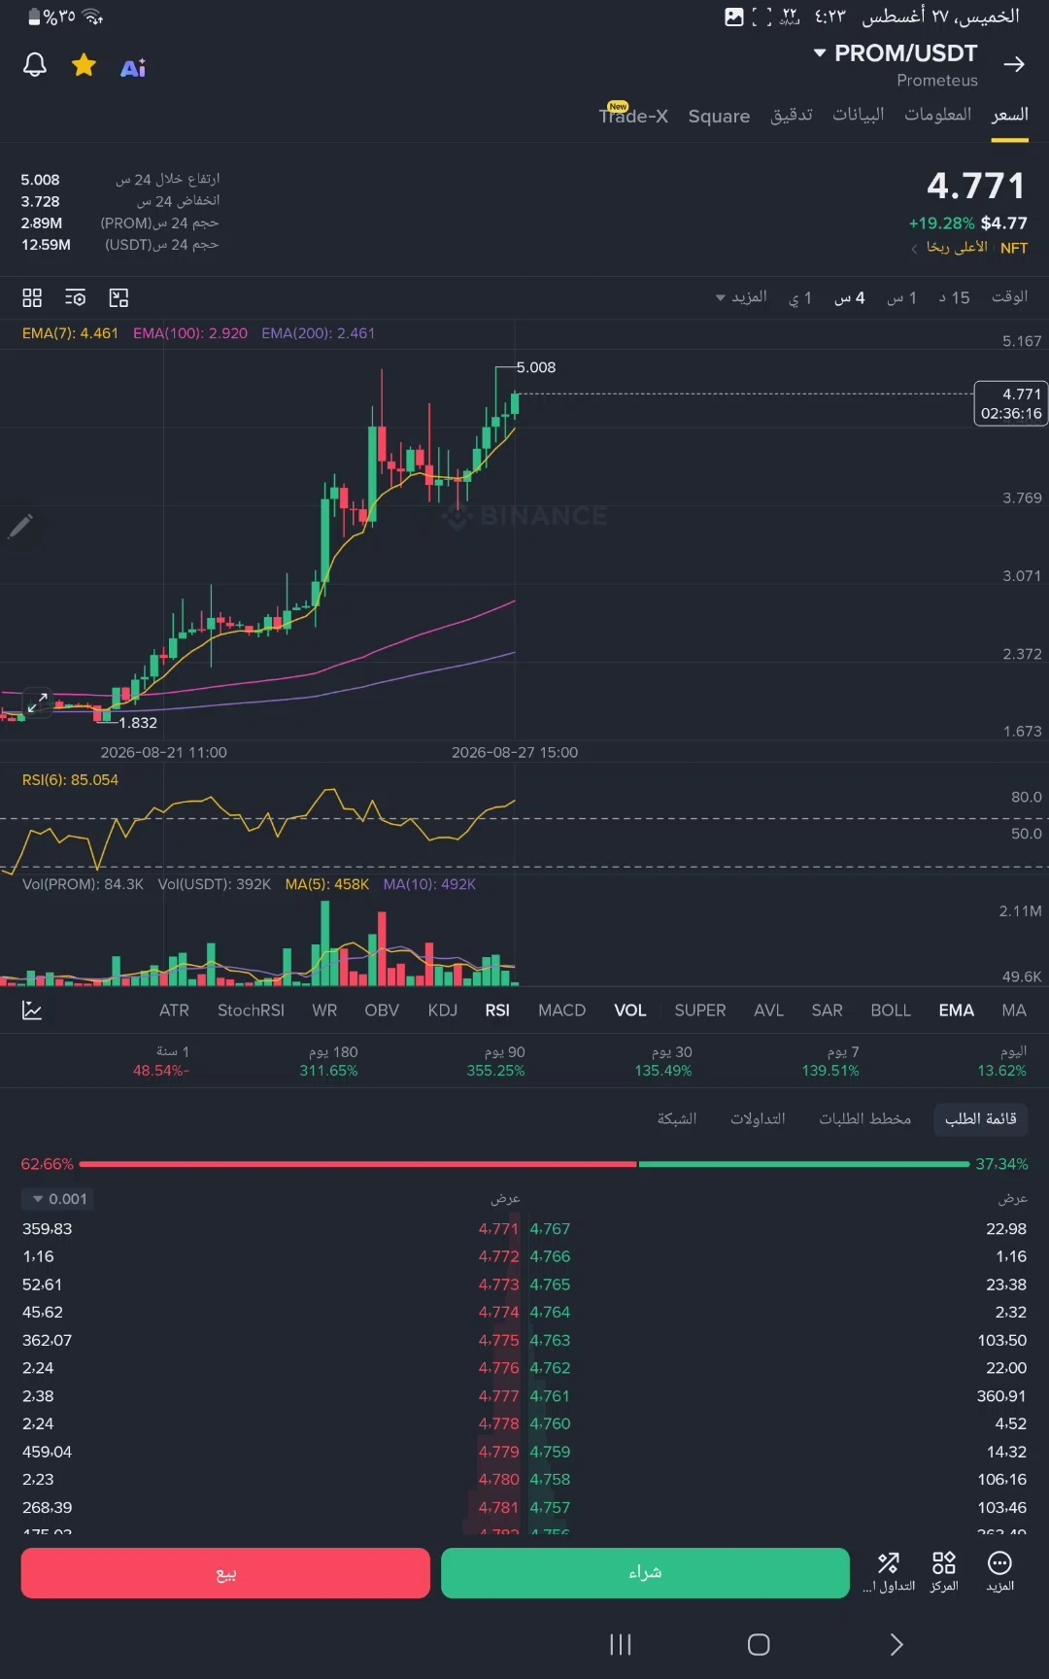The height and width of the screenshot is (1679, 1049).
Task: Select the الشبكة tab
Action: tap(677, 1119)
